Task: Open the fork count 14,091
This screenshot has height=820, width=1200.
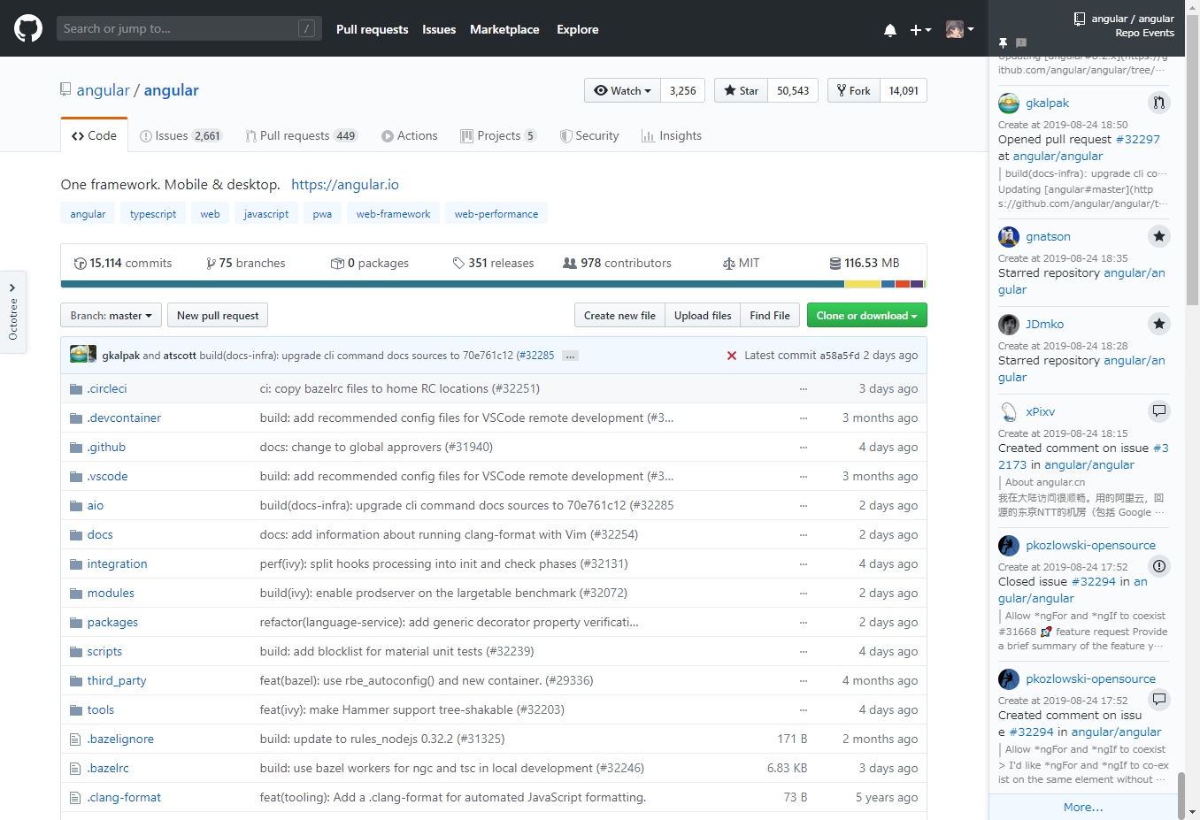Action: [x=904, y=90]
